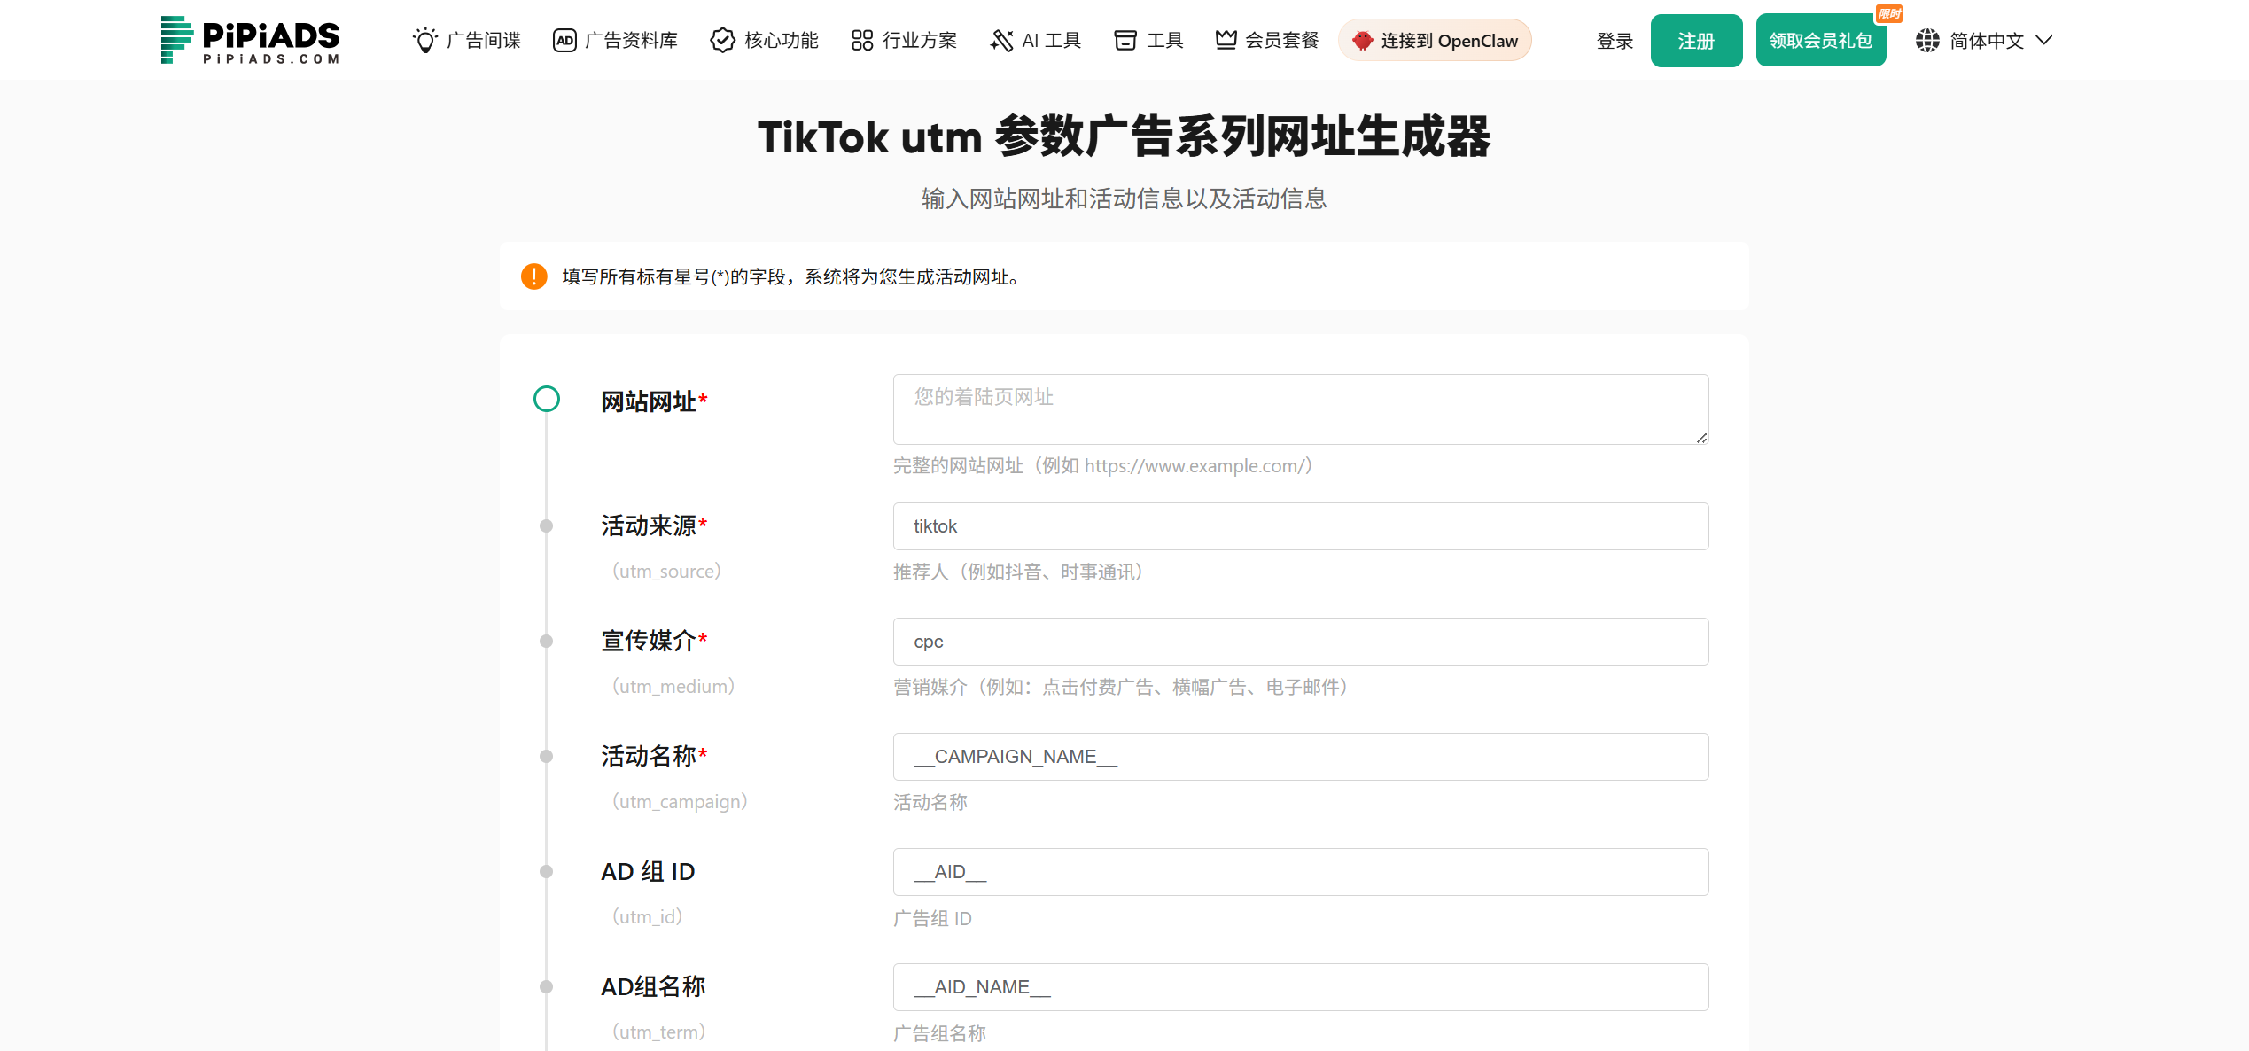The height and width of the screenshot is (1051, 2249).
Task: Open the 工具 menu
Action: pyautogui.click(x=1149, y=40)
